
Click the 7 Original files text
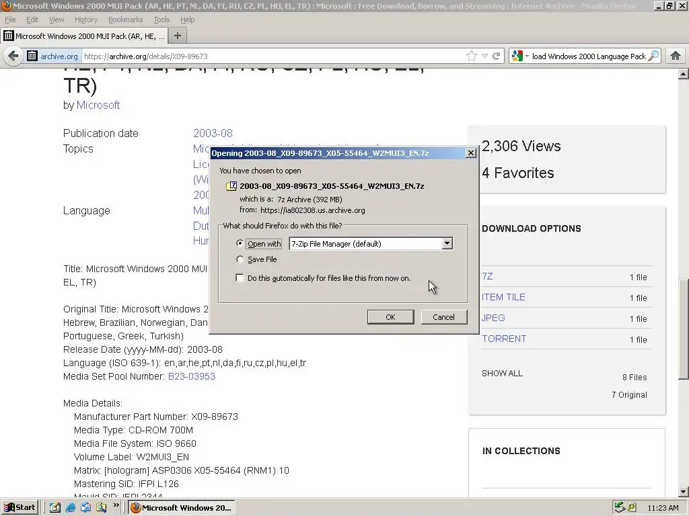click(629, 395)
